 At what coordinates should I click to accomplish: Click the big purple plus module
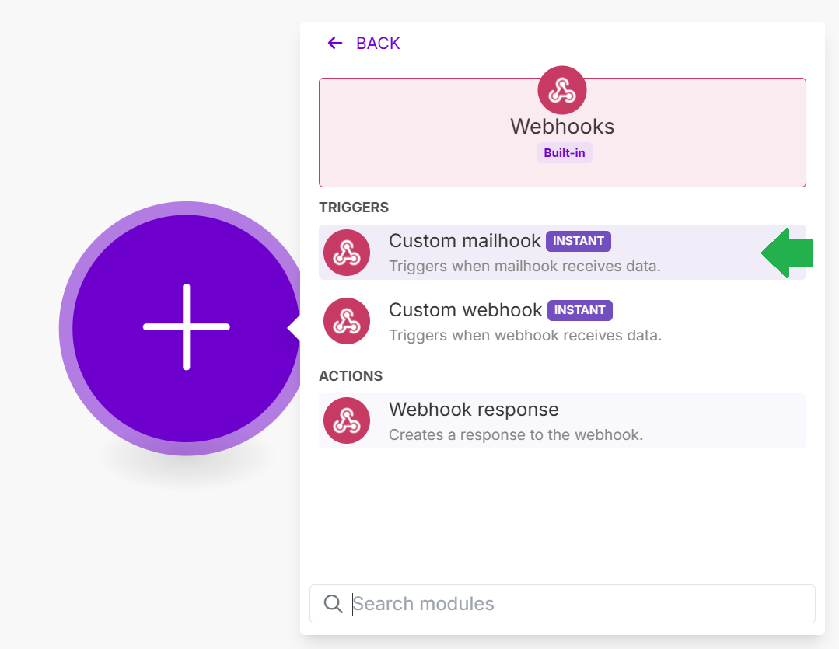pos(186,328)
